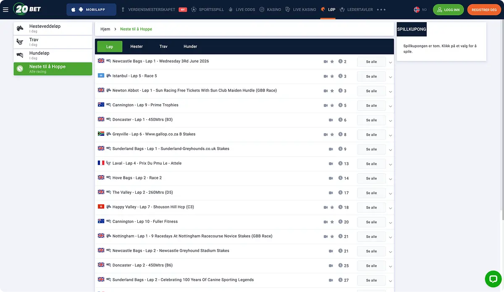The image size is (504, 292).
Task: Click the Hjem breadcrumb link
Action: 105,29
